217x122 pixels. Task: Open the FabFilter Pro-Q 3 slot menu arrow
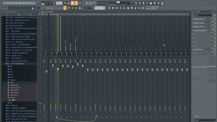click(x=193, y=19)
